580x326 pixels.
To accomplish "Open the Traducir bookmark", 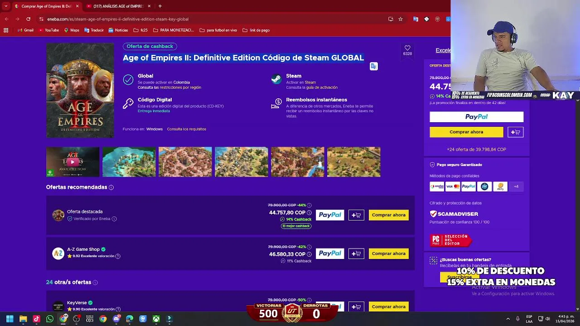I will tap(94, 30).
